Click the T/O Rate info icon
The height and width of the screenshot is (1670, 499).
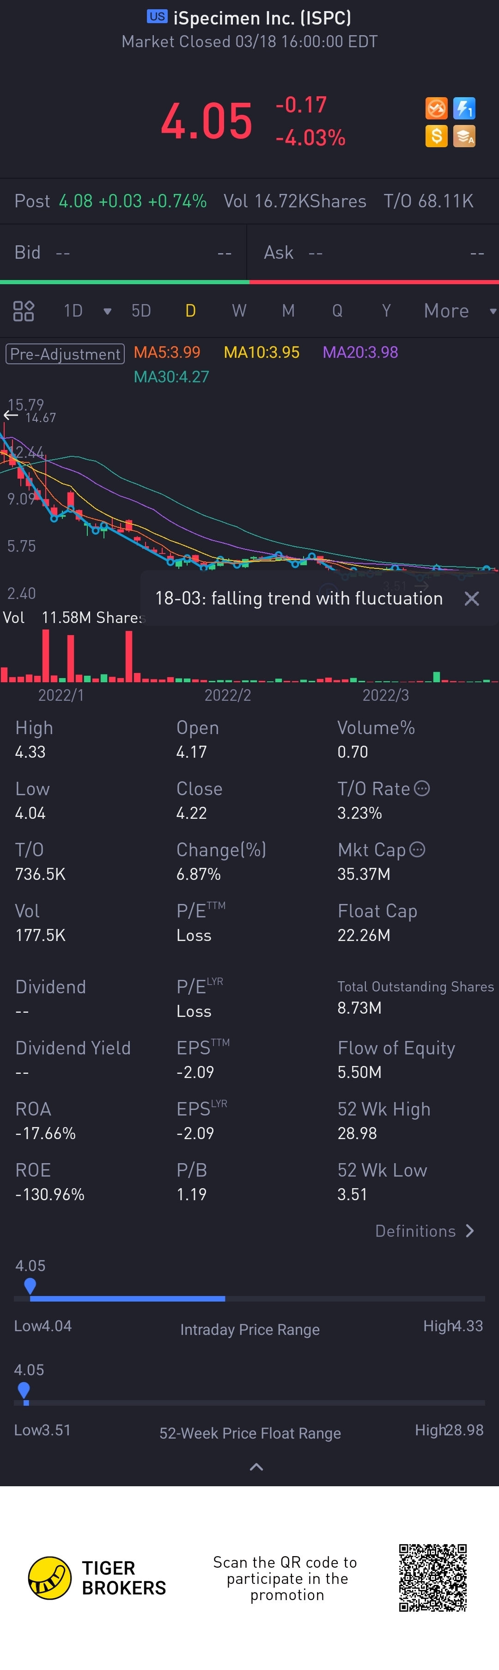tap(422, 788)
